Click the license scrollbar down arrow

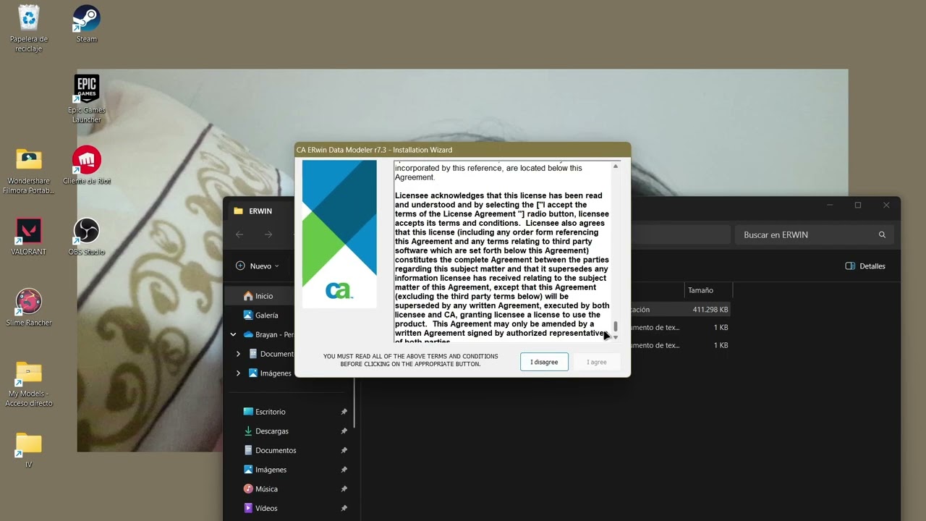tap(616, 337)
